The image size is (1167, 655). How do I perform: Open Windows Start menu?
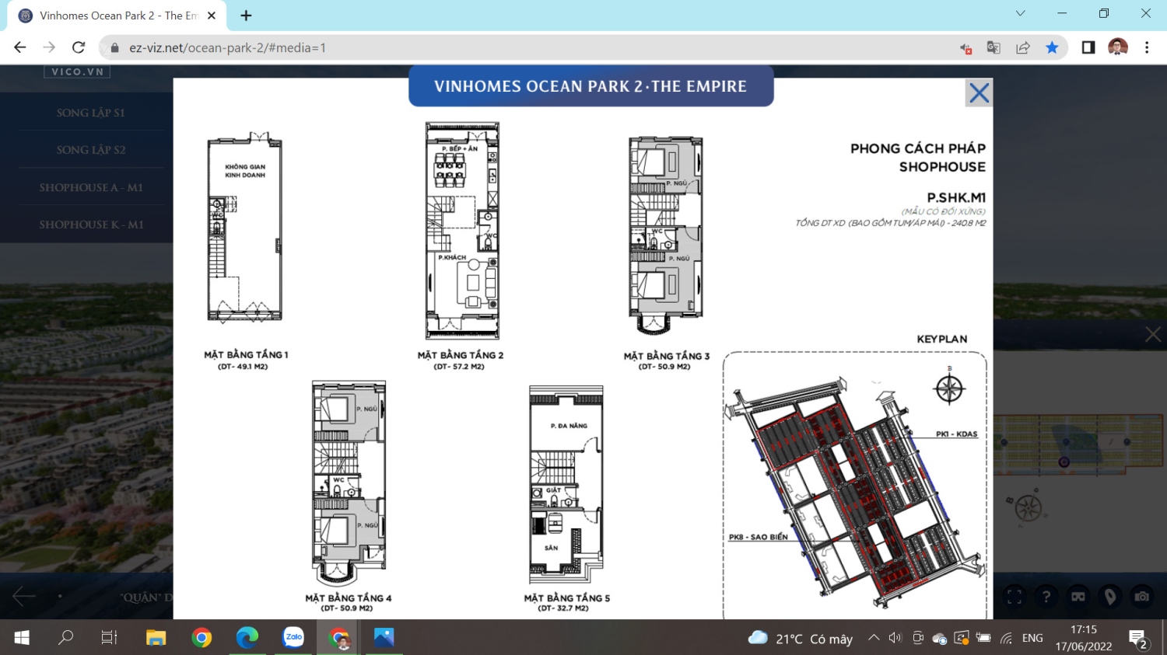click(x=22, y=638)
